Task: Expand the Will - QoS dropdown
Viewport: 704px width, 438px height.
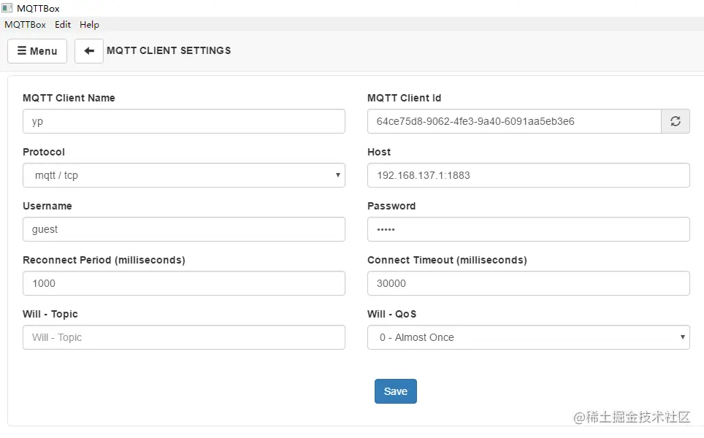Action: coord(528,337)
